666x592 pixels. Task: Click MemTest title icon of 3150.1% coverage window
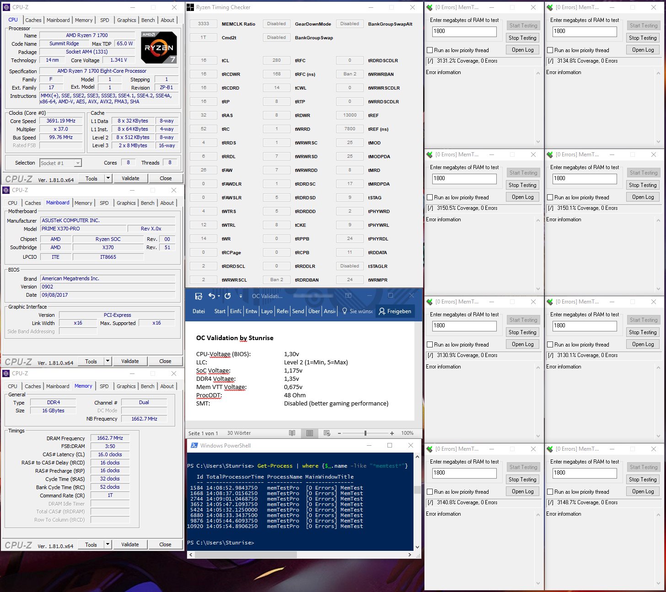[x=549, y=155]
